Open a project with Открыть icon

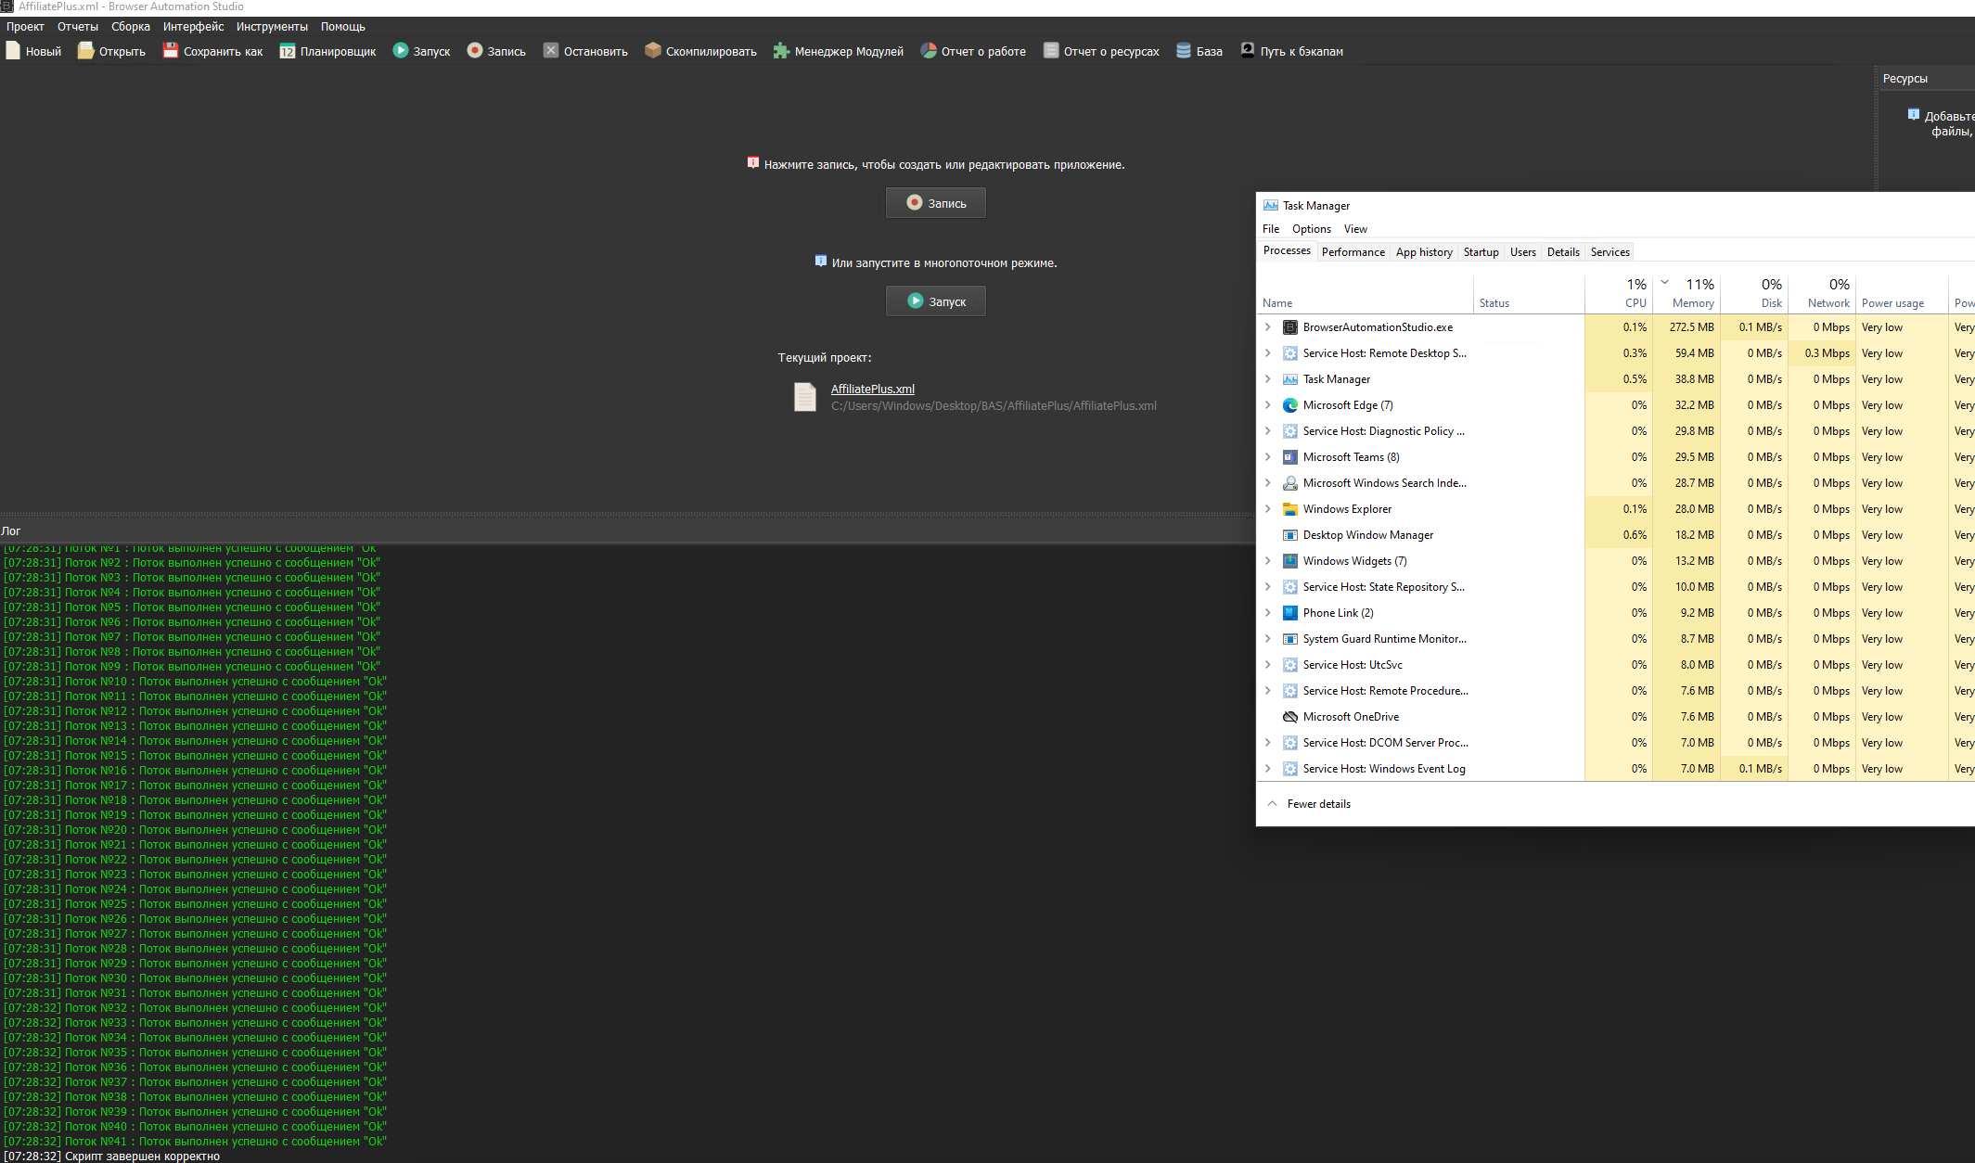pos(85,51)
